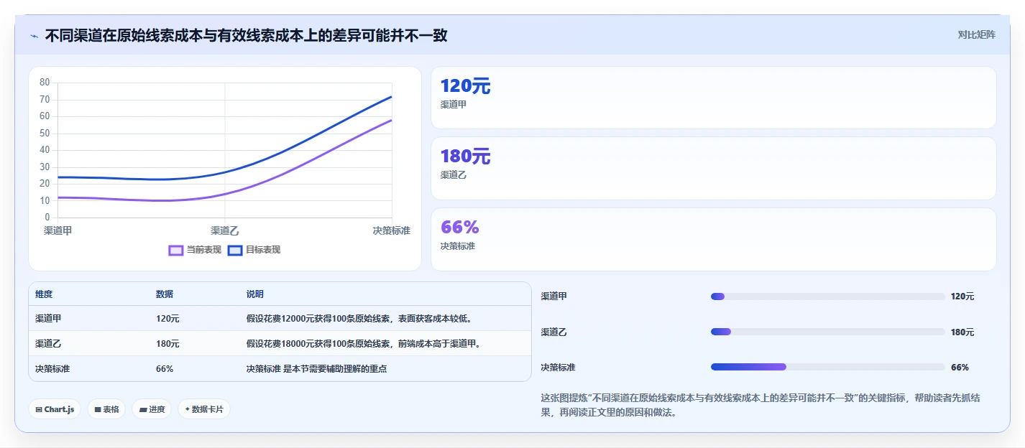Click text 决策标准 是本节需要辅助理解的重点
The width and height of the screenshot is (1025, 448).
[x=317, y=369]
